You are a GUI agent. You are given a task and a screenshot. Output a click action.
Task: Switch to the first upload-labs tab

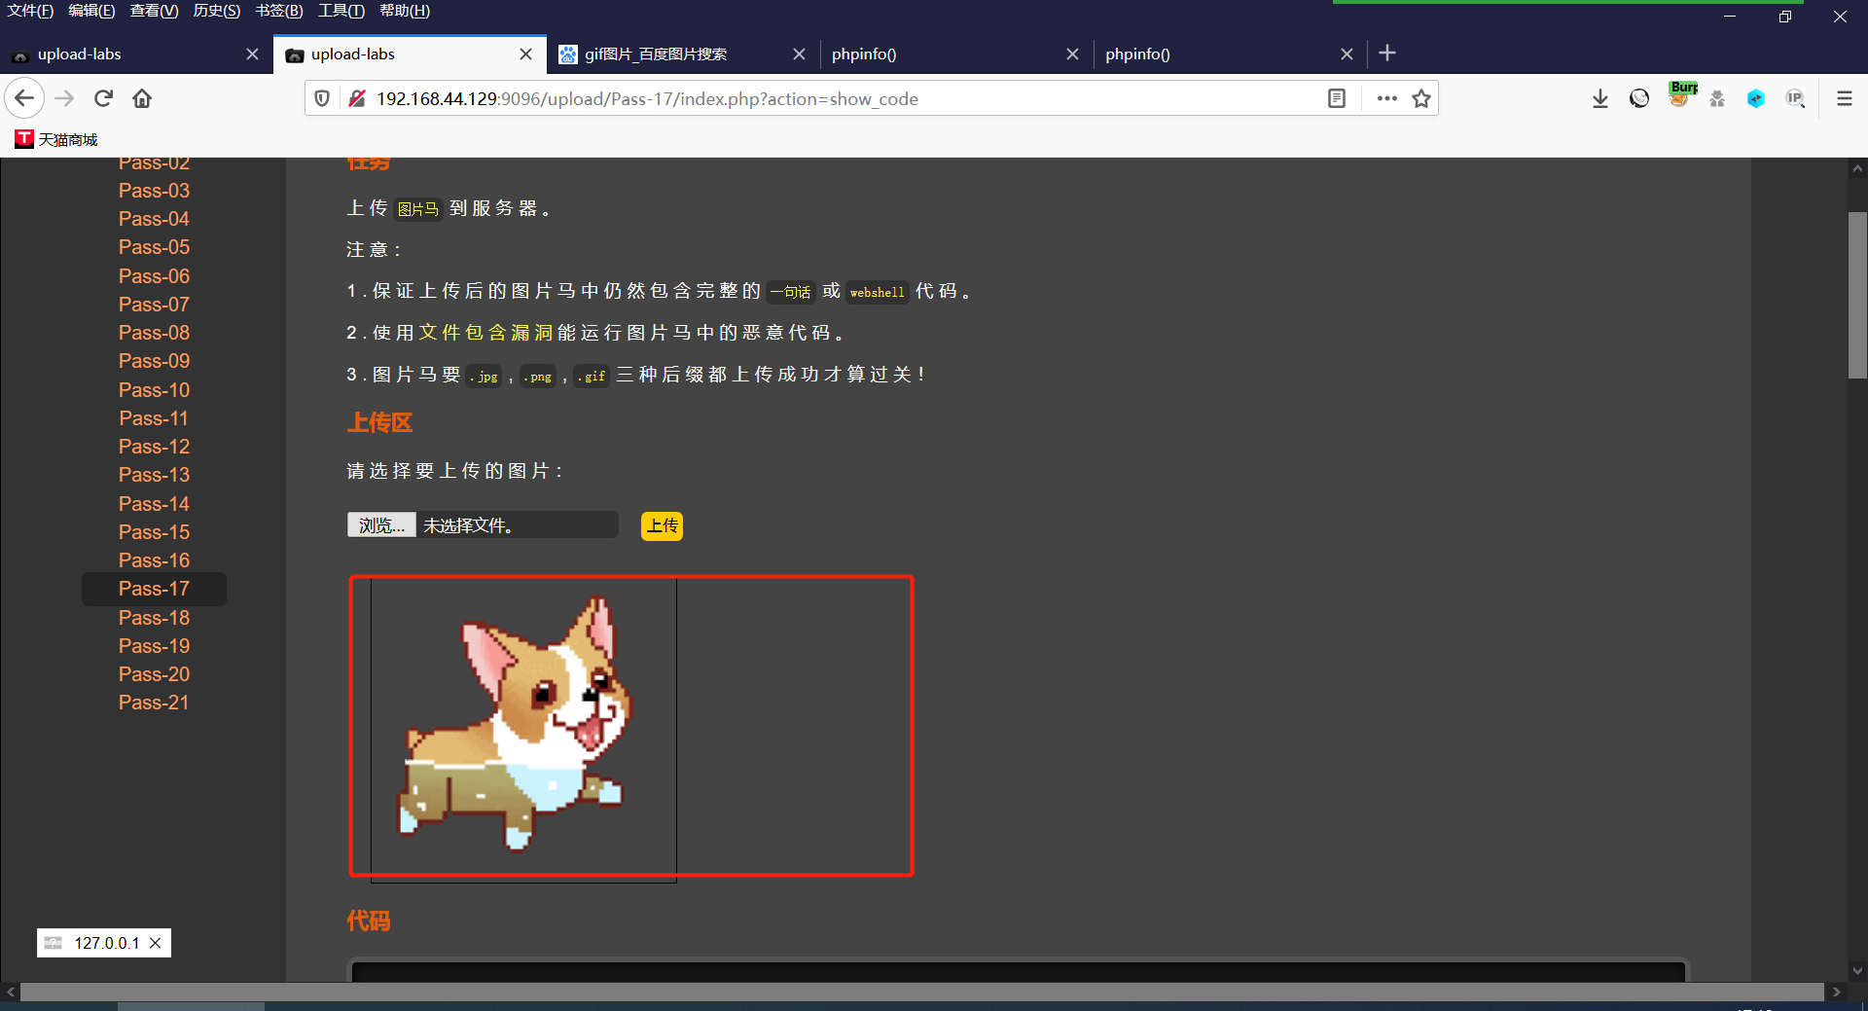coord(136,54)
